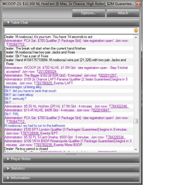Open 5-Card Omaha link T784329334

[115, 137]
